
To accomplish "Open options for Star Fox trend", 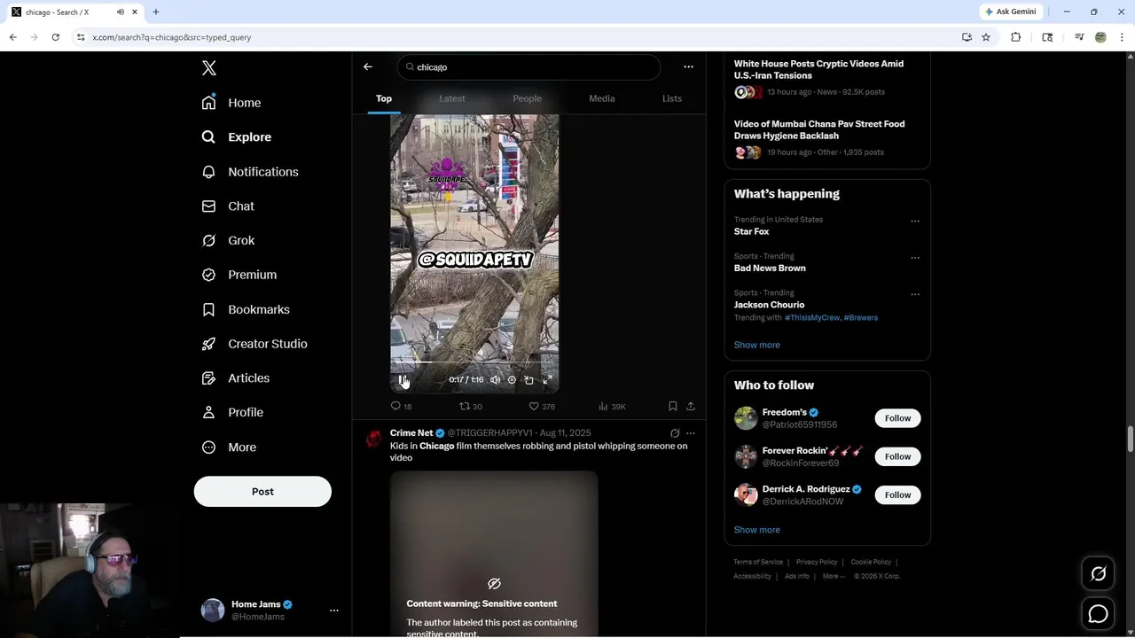I will [915, 221].
